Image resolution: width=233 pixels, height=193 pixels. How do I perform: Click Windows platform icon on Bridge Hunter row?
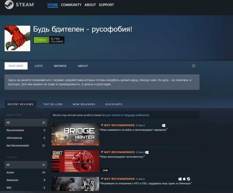164,125
